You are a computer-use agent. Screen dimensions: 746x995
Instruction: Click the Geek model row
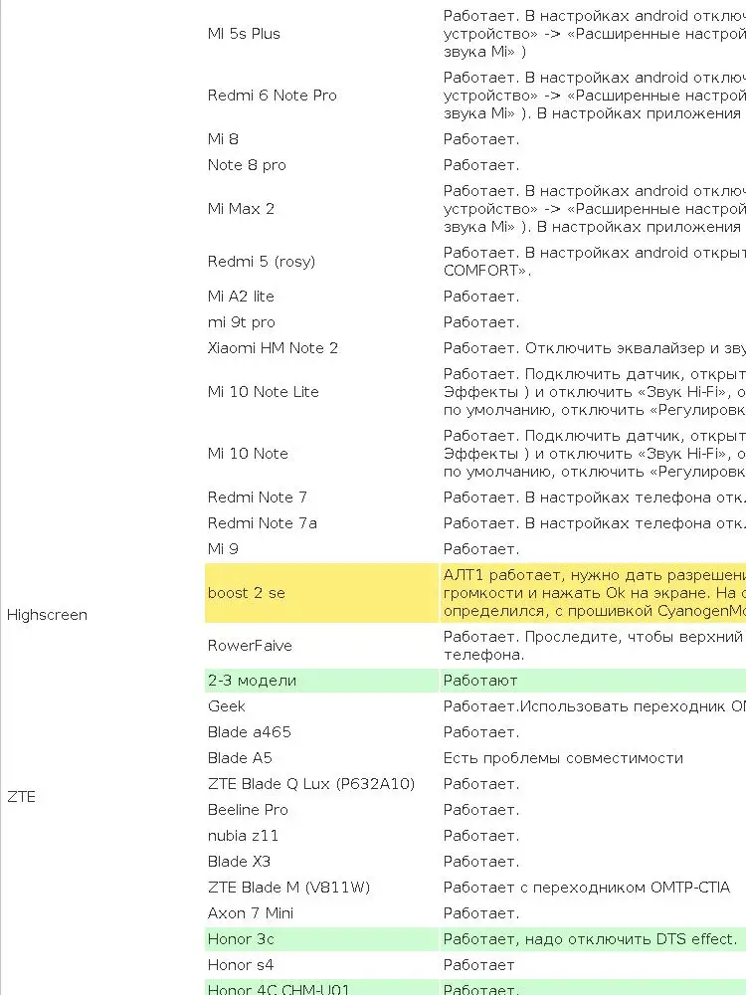coord(227,706)
